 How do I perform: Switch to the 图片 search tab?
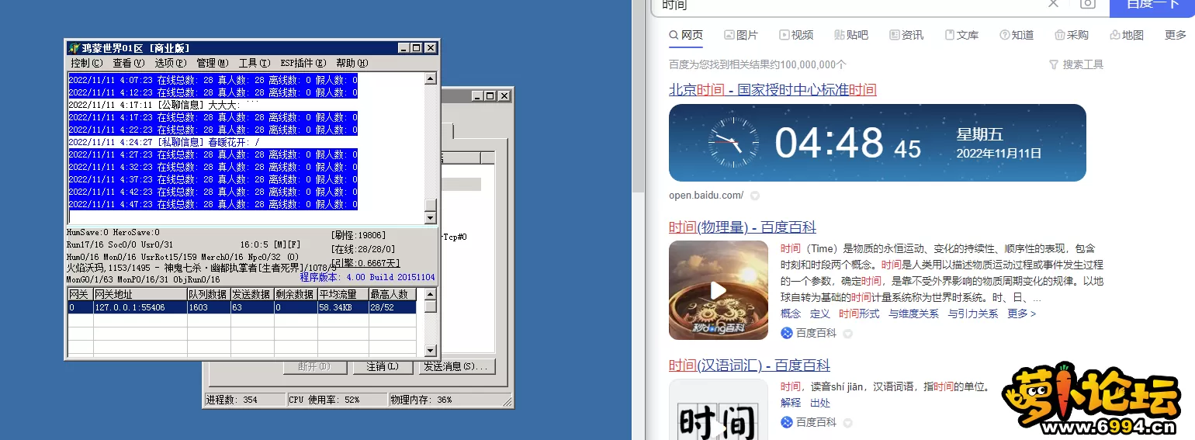(741, 35)
